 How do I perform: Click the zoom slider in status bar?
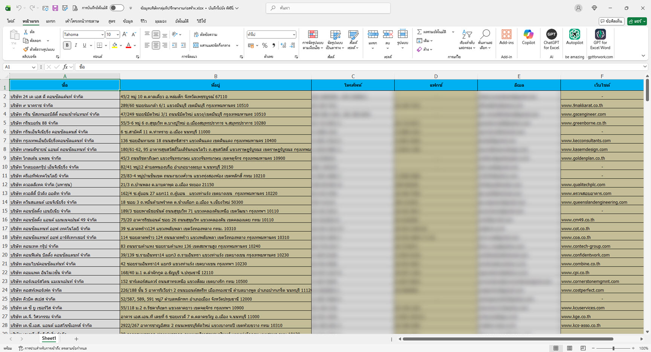[x=613, y=348]
